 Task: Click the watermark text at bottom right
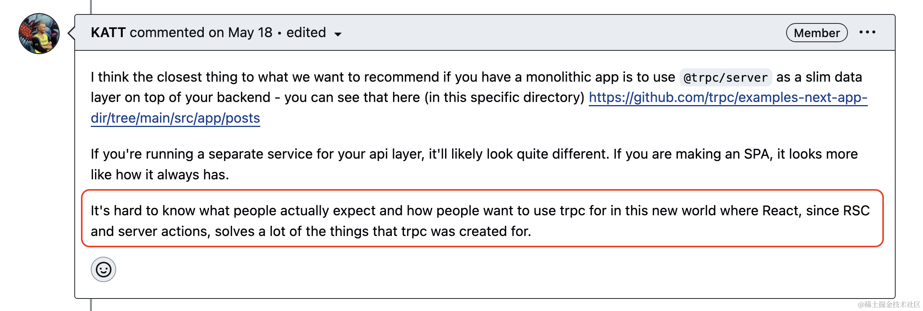click(x=889, y=304)
